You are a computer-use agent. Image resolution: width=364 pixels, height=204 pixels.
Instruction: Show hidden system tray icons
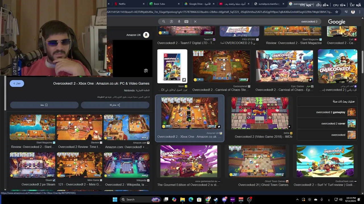tap(297, 199)
